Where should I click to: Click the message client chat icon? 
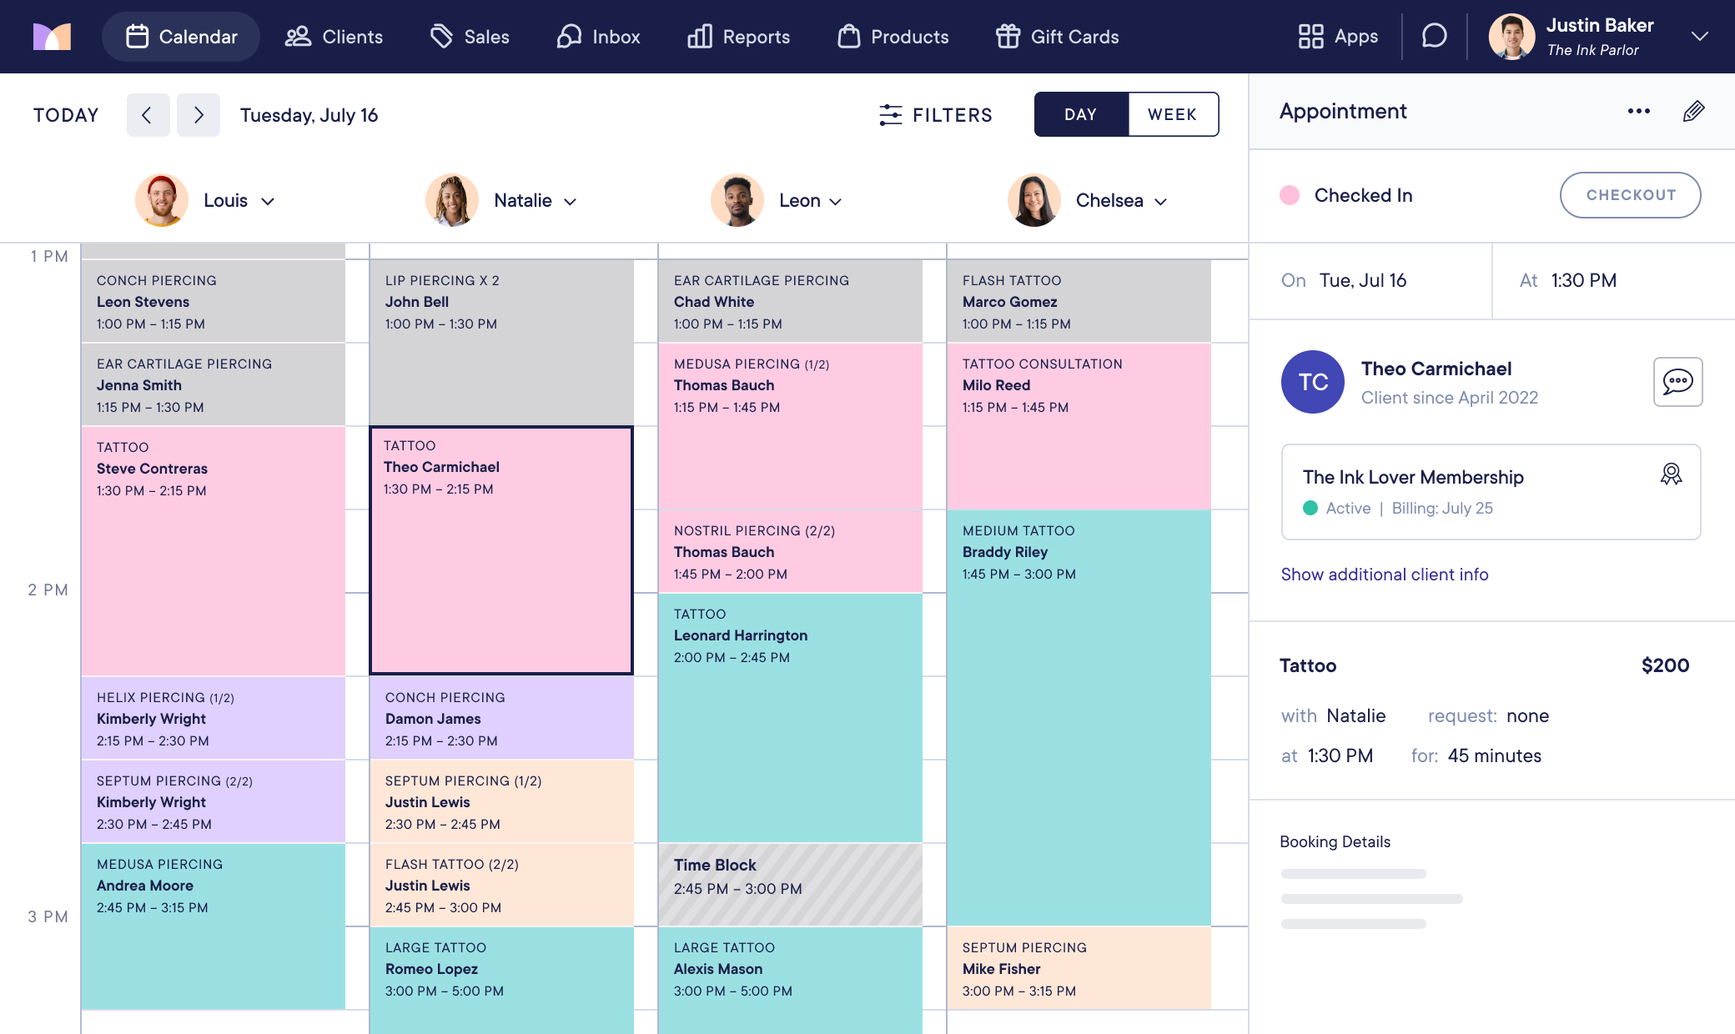pyautogui.click(x=1677, y=382)
